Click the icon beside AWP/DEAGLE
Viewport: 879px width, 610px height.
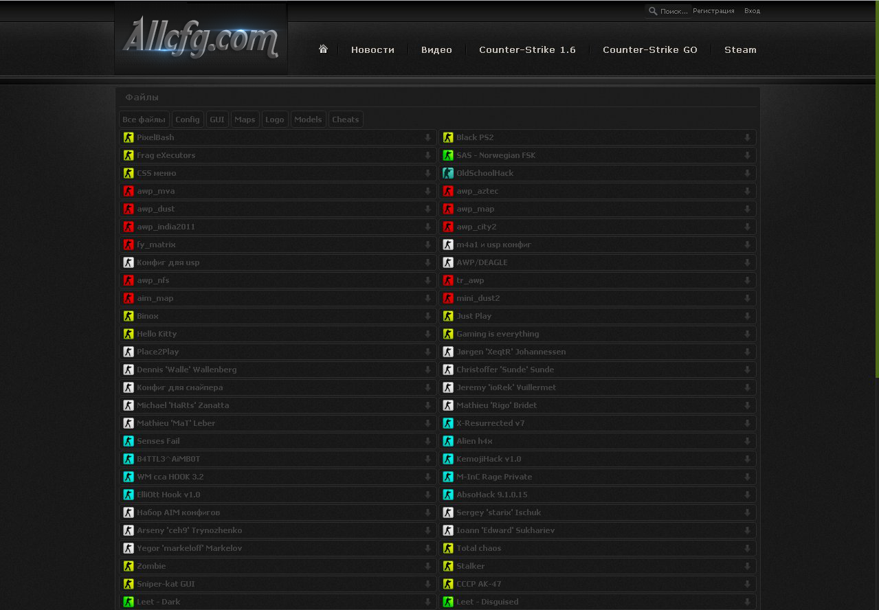tap(448, 262)
